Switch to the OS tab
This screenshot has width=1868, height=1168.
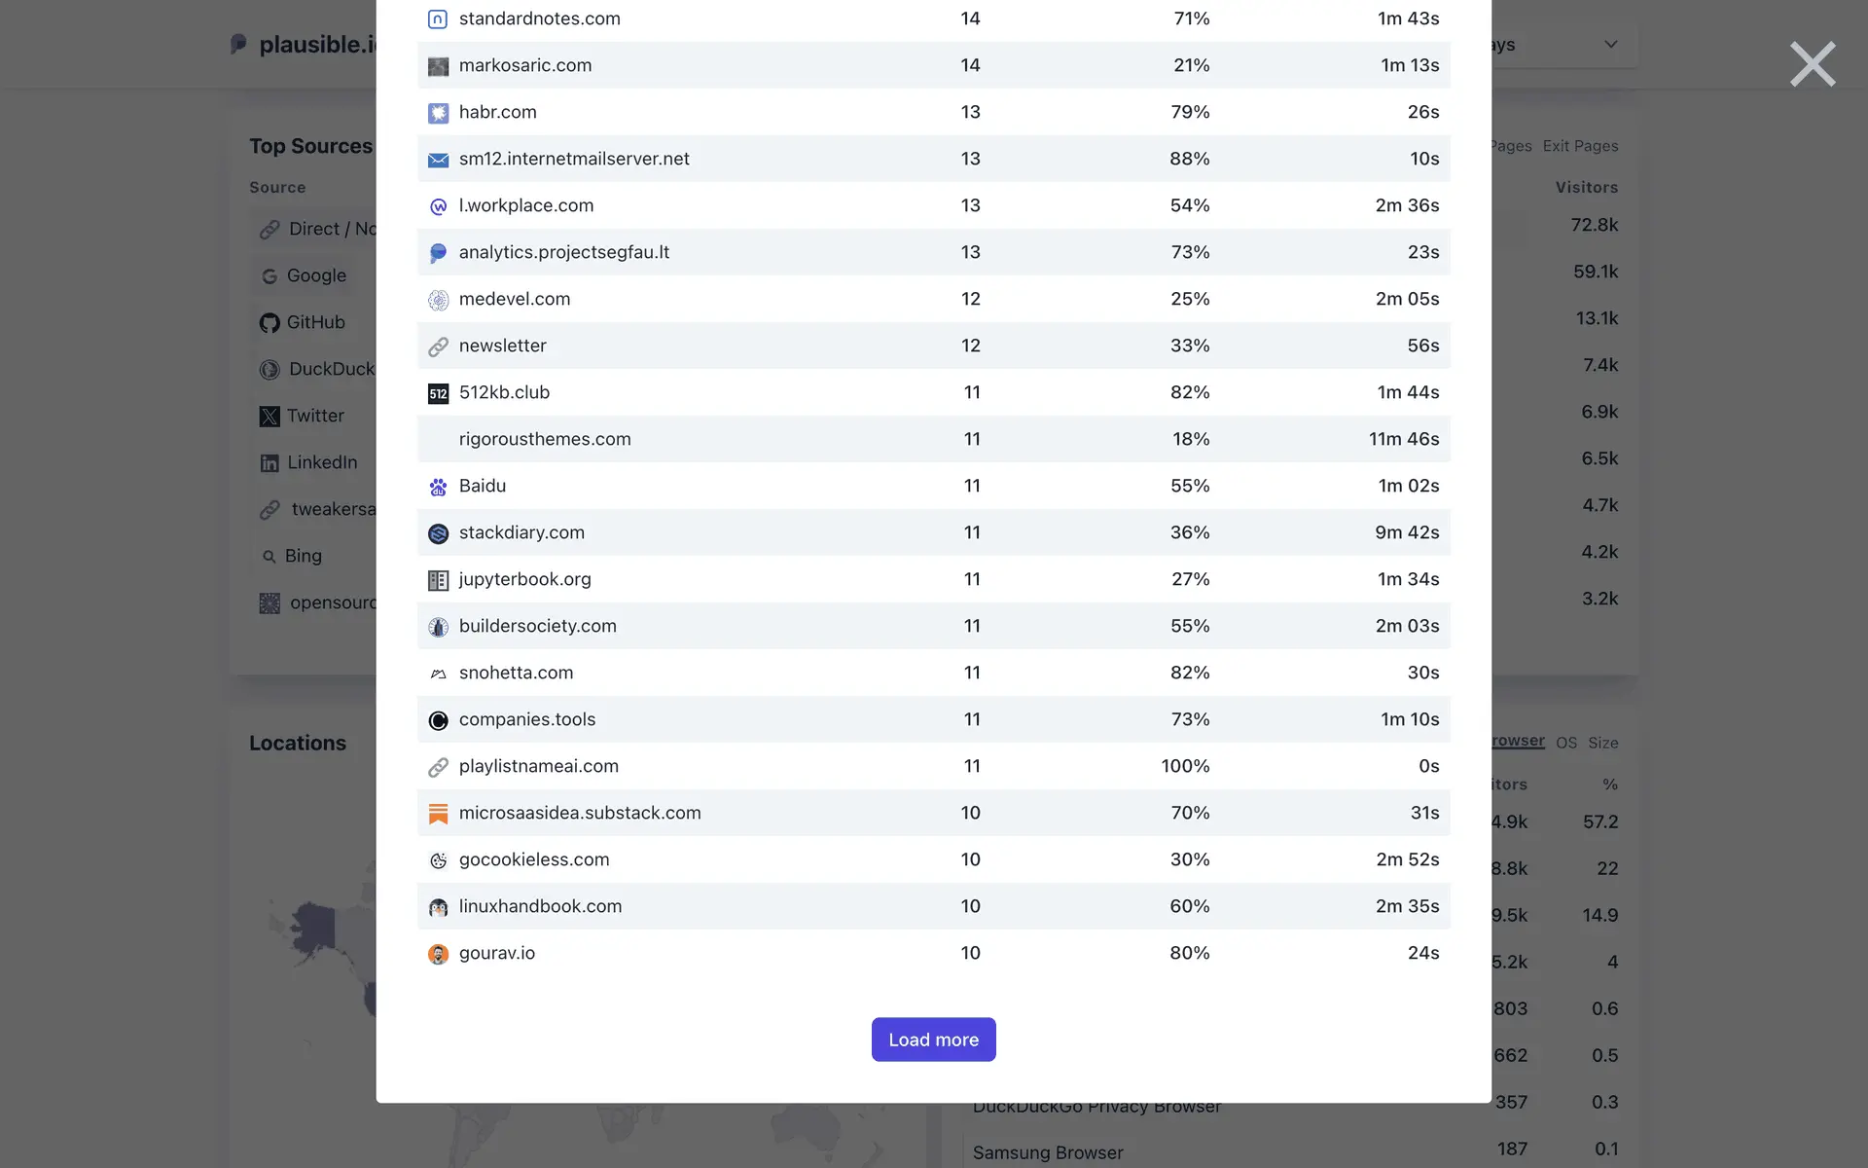(x=1565, y=743)
